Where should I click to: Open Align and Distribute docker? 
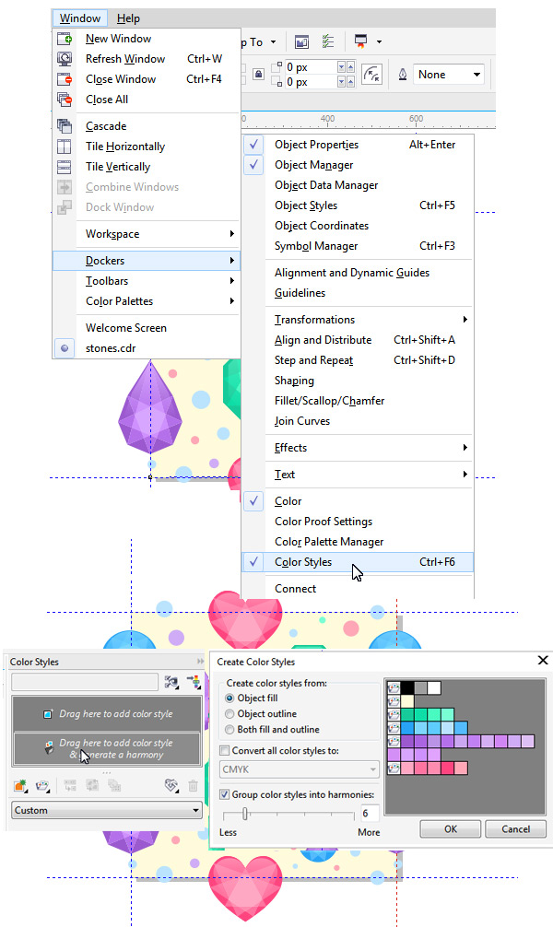[358, 340]
